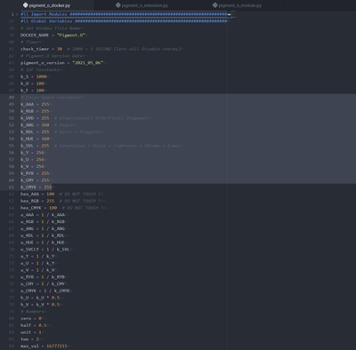The width and height of the screenshot is (356, 350).
Task: Click the 'k_O = 100' line
Action: point(32,84)
